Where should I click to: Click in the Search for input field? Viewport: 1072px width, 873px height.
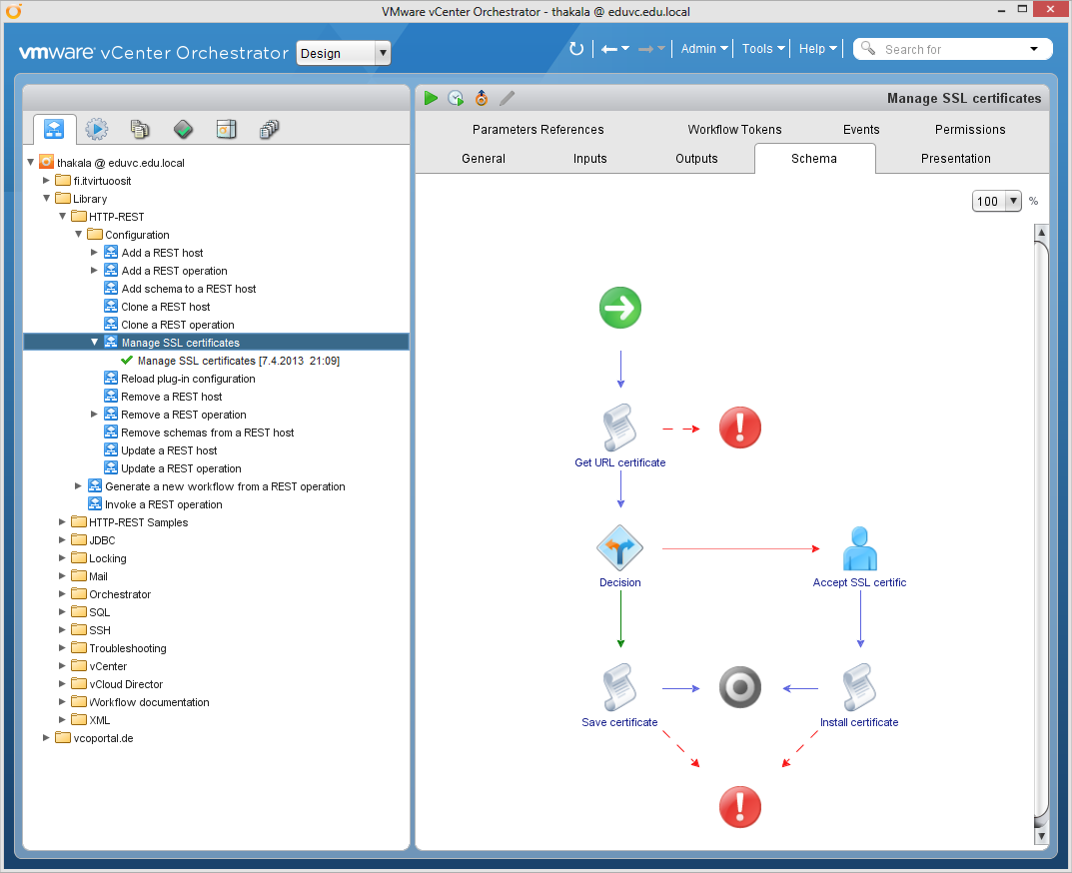click(952, 49)
